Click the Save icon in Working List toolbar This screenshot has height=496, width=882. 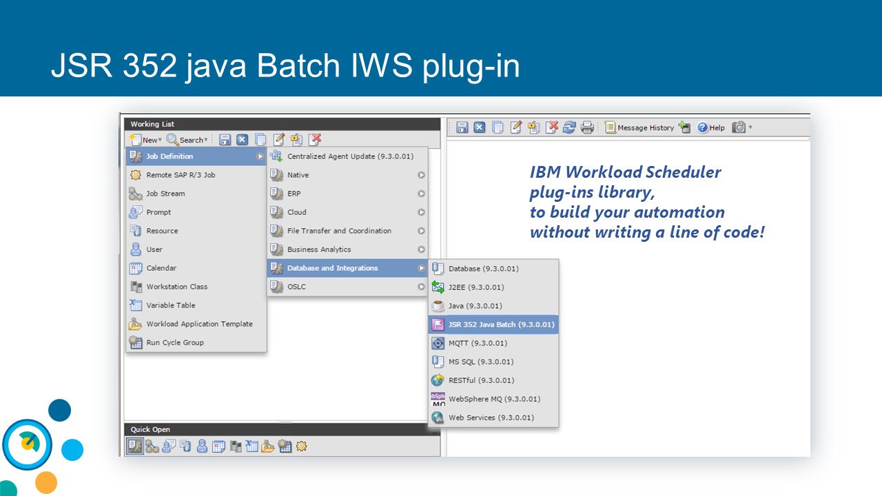[225, 140]
